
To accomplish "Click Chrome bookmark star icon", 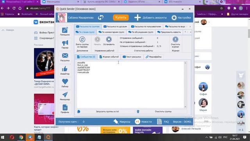I will (221, 8).
